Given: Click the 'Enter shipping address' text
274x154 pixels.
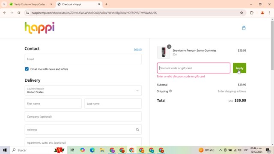Looking at the screenshot, I should [232, 91].
